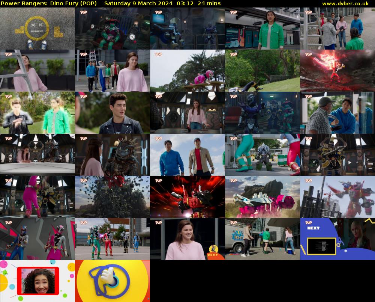Open thumbnail of red megazord over city
This screenshot has height=302, width=375.
[x=337, y=196]
